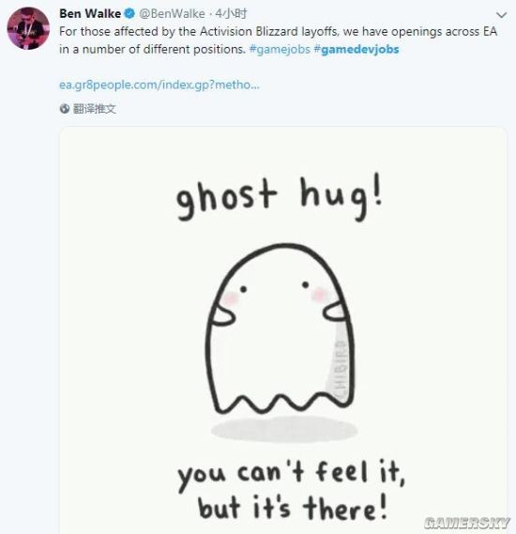The image size is (516, 534).
Task: Click the ghost's pink blushing right cheek
Action: point(320,295)
